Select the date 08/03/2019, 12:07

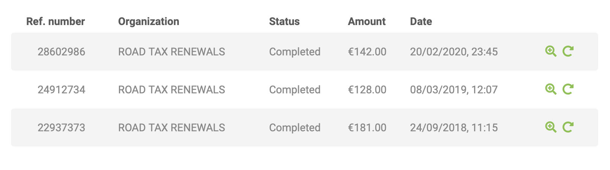(x=454, y=90)
